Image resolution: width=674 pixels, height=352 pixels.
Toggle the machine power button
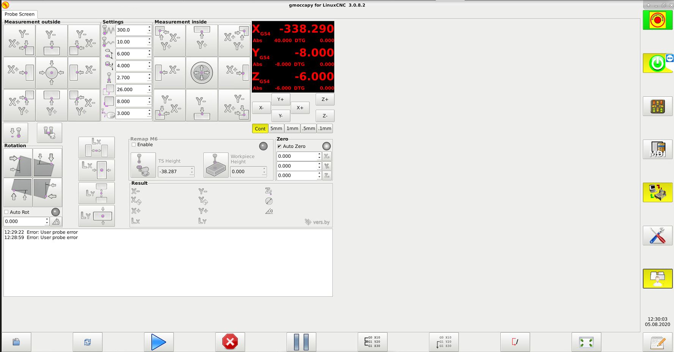657,63
